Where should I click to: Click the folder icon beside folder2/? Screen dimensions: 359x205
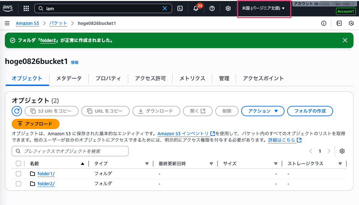click(32, 184)
